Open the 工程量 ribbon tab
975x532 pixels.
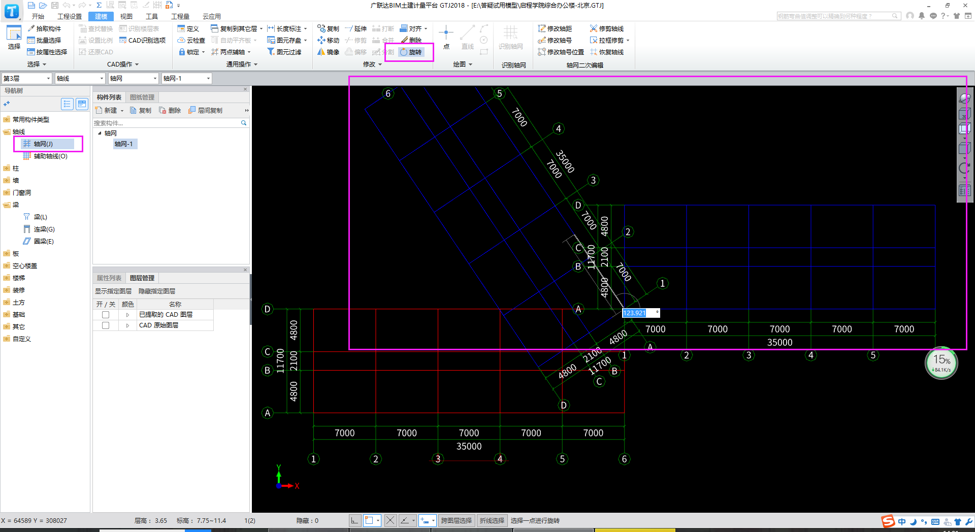click(x=180, y=16)
